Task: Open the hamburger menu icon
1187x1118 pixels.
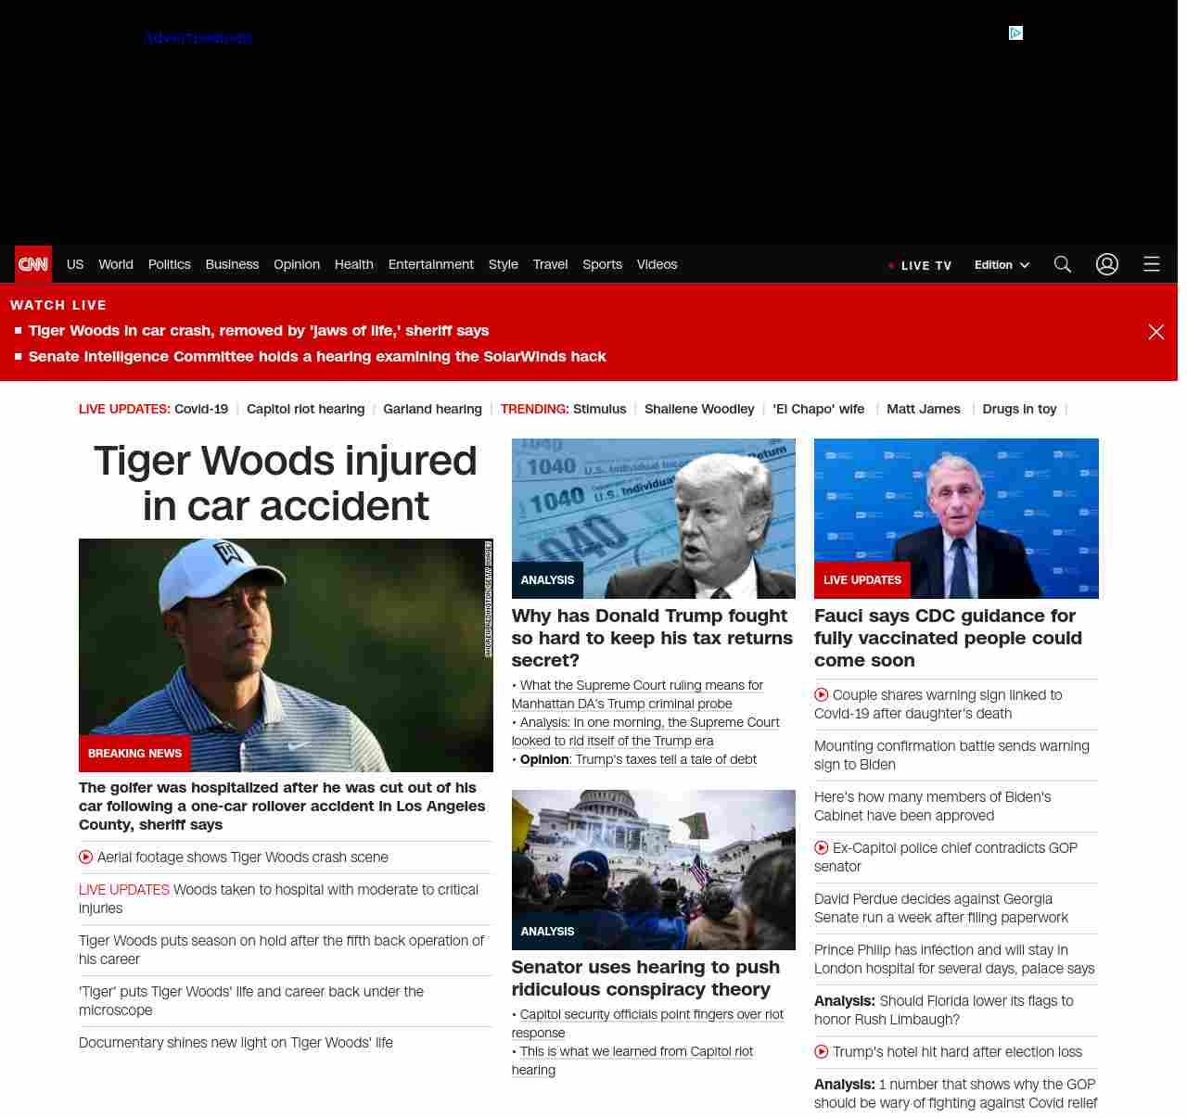Action: coord(1152,264)
